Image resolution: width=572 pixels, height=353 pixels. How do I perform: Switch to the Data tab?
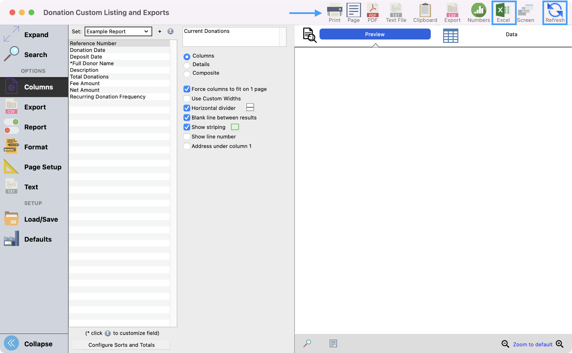point(511,34)
